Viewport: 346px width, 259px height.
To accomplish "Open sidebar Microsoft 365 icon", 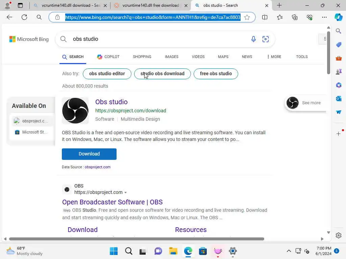I will pyautogui.click(x=339, y=85).
